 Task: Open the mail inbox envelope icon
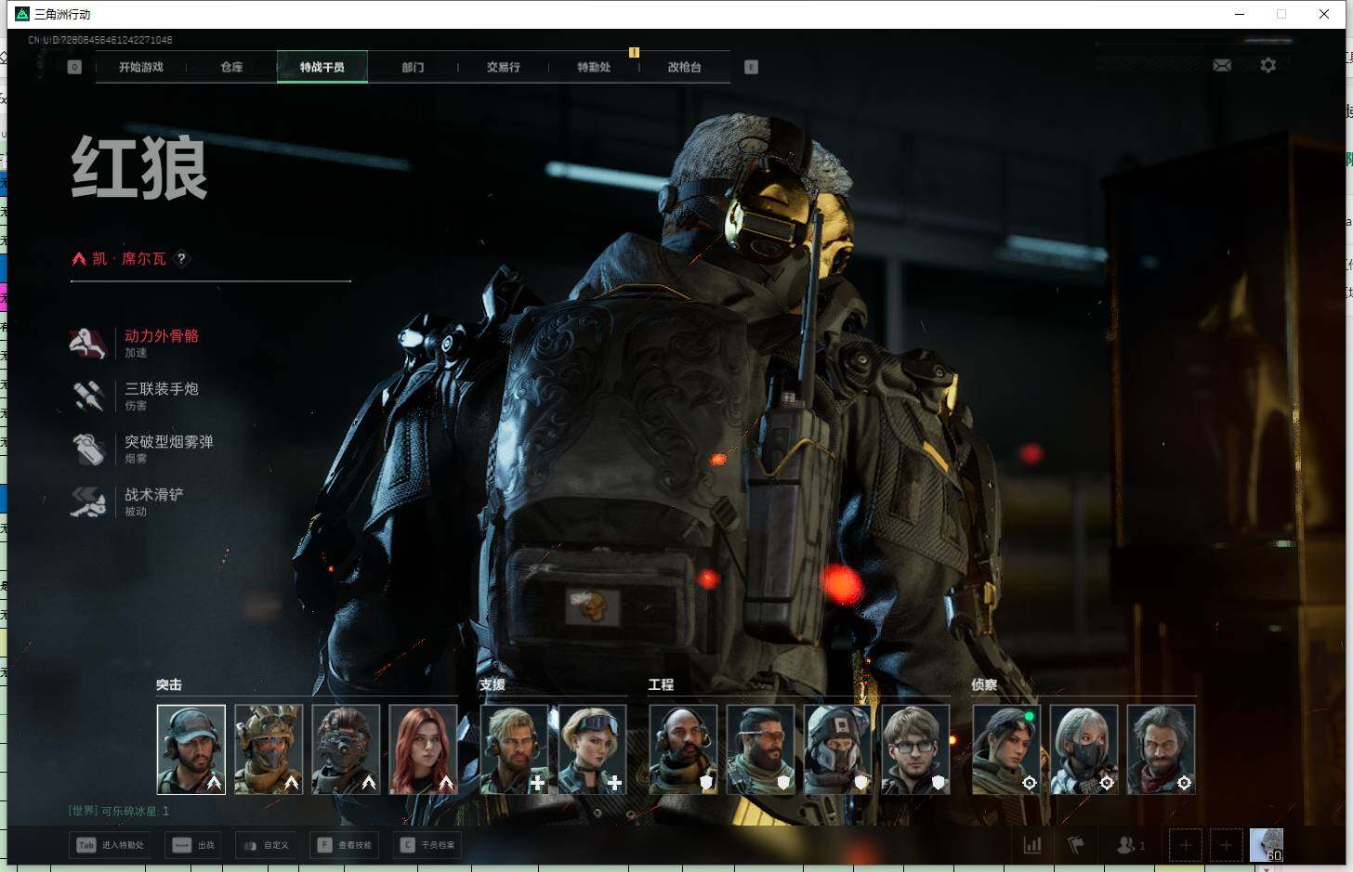[1222, 65]
